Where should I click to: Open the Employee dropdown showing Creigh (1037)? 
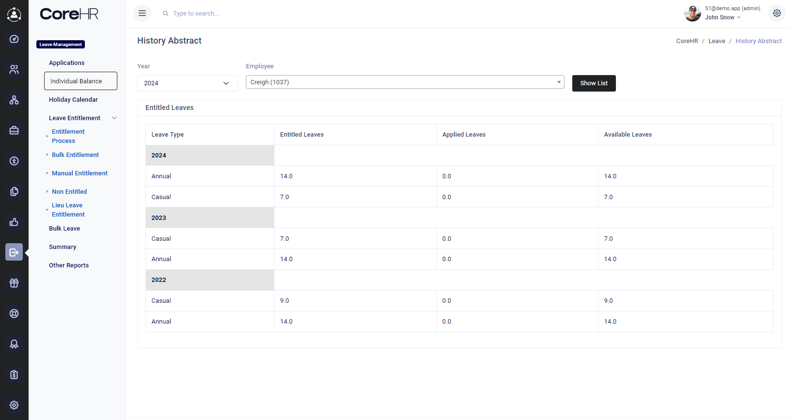point(404,82)
